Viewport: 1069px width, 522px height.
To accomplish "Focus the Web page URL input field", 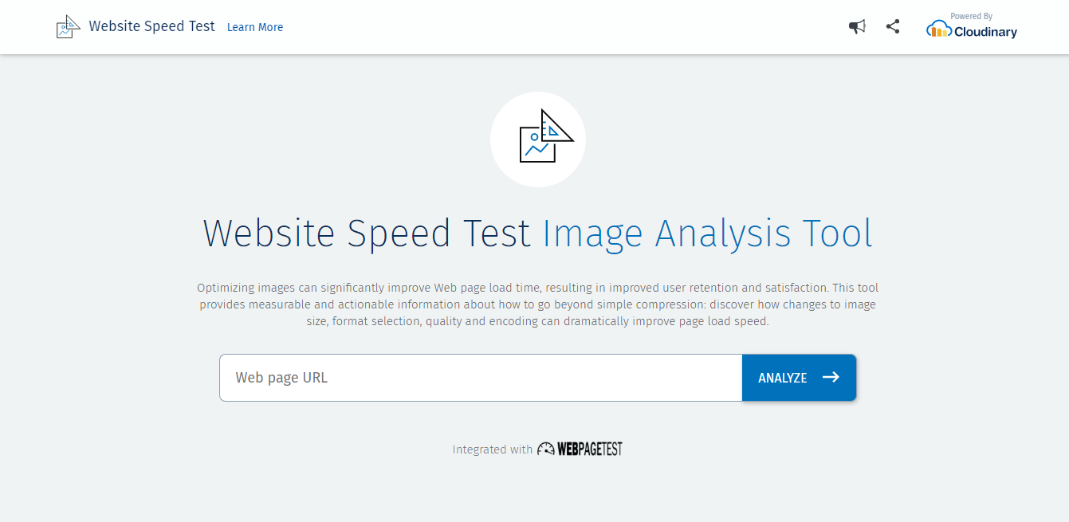I will 481,378.
